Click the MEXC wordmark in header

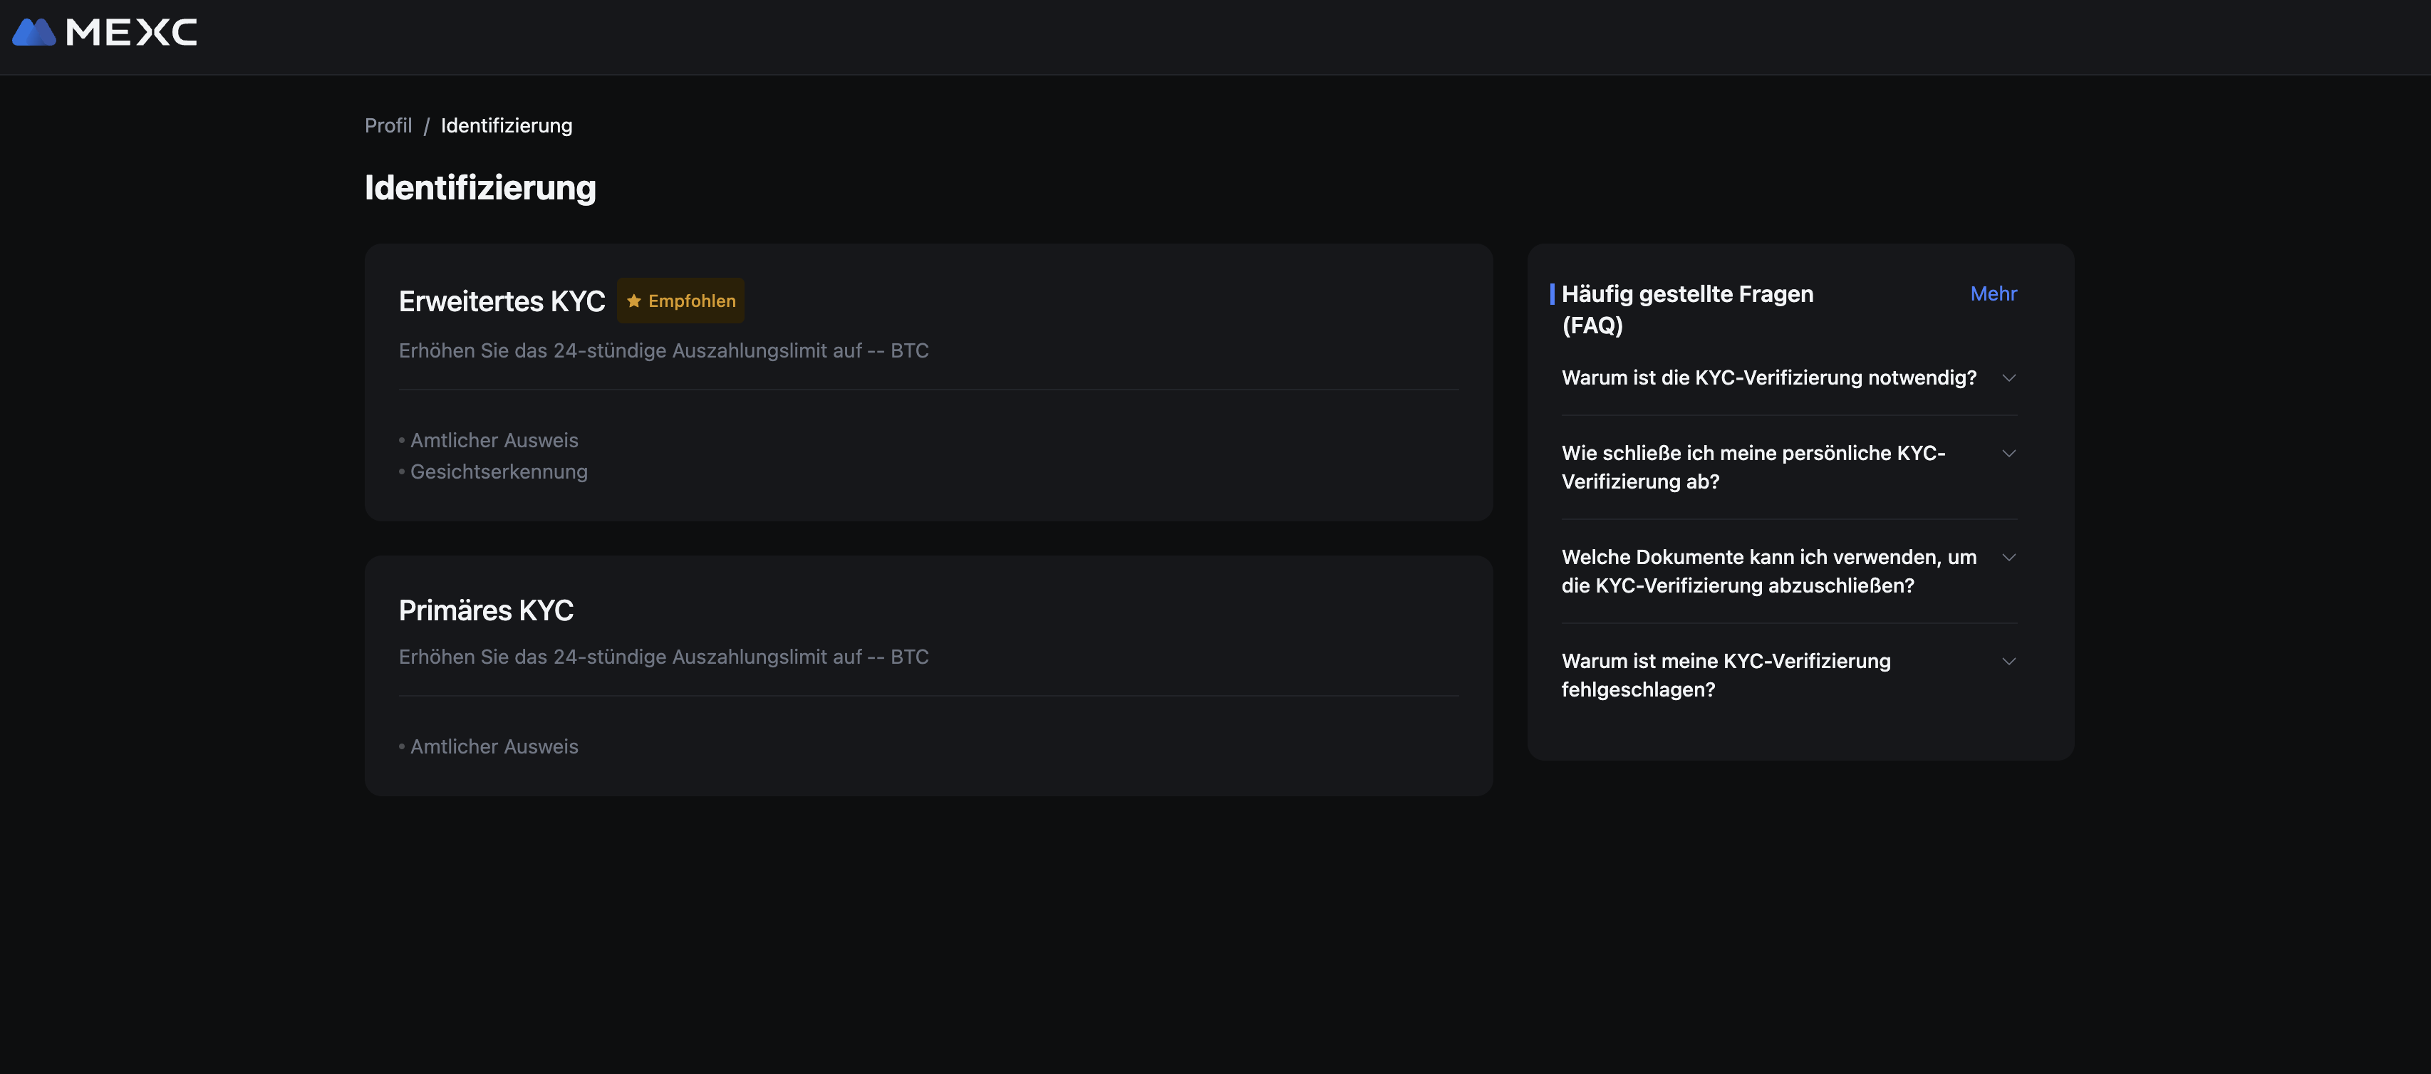click(131, 32)
